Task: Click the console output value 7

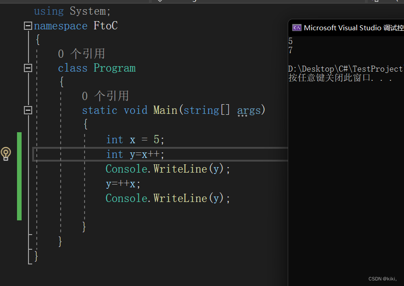Action: (x=290, y=50)
